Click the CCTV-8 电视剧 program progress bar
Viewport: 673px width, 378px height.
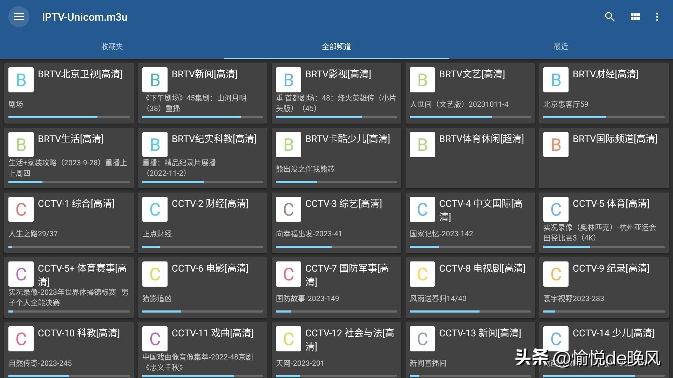coord(470,311)
